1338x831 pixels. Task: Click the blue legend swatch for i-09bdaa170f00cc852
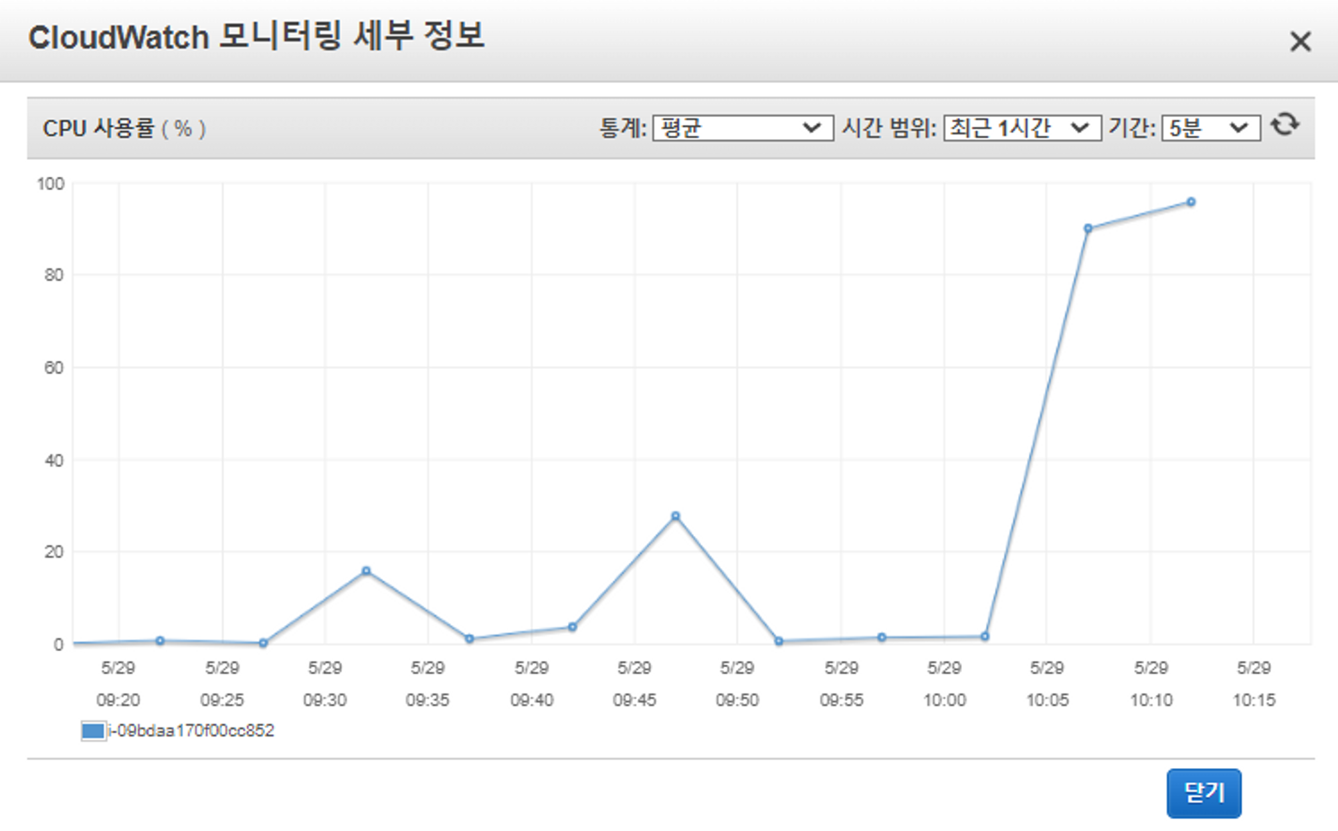93,731
